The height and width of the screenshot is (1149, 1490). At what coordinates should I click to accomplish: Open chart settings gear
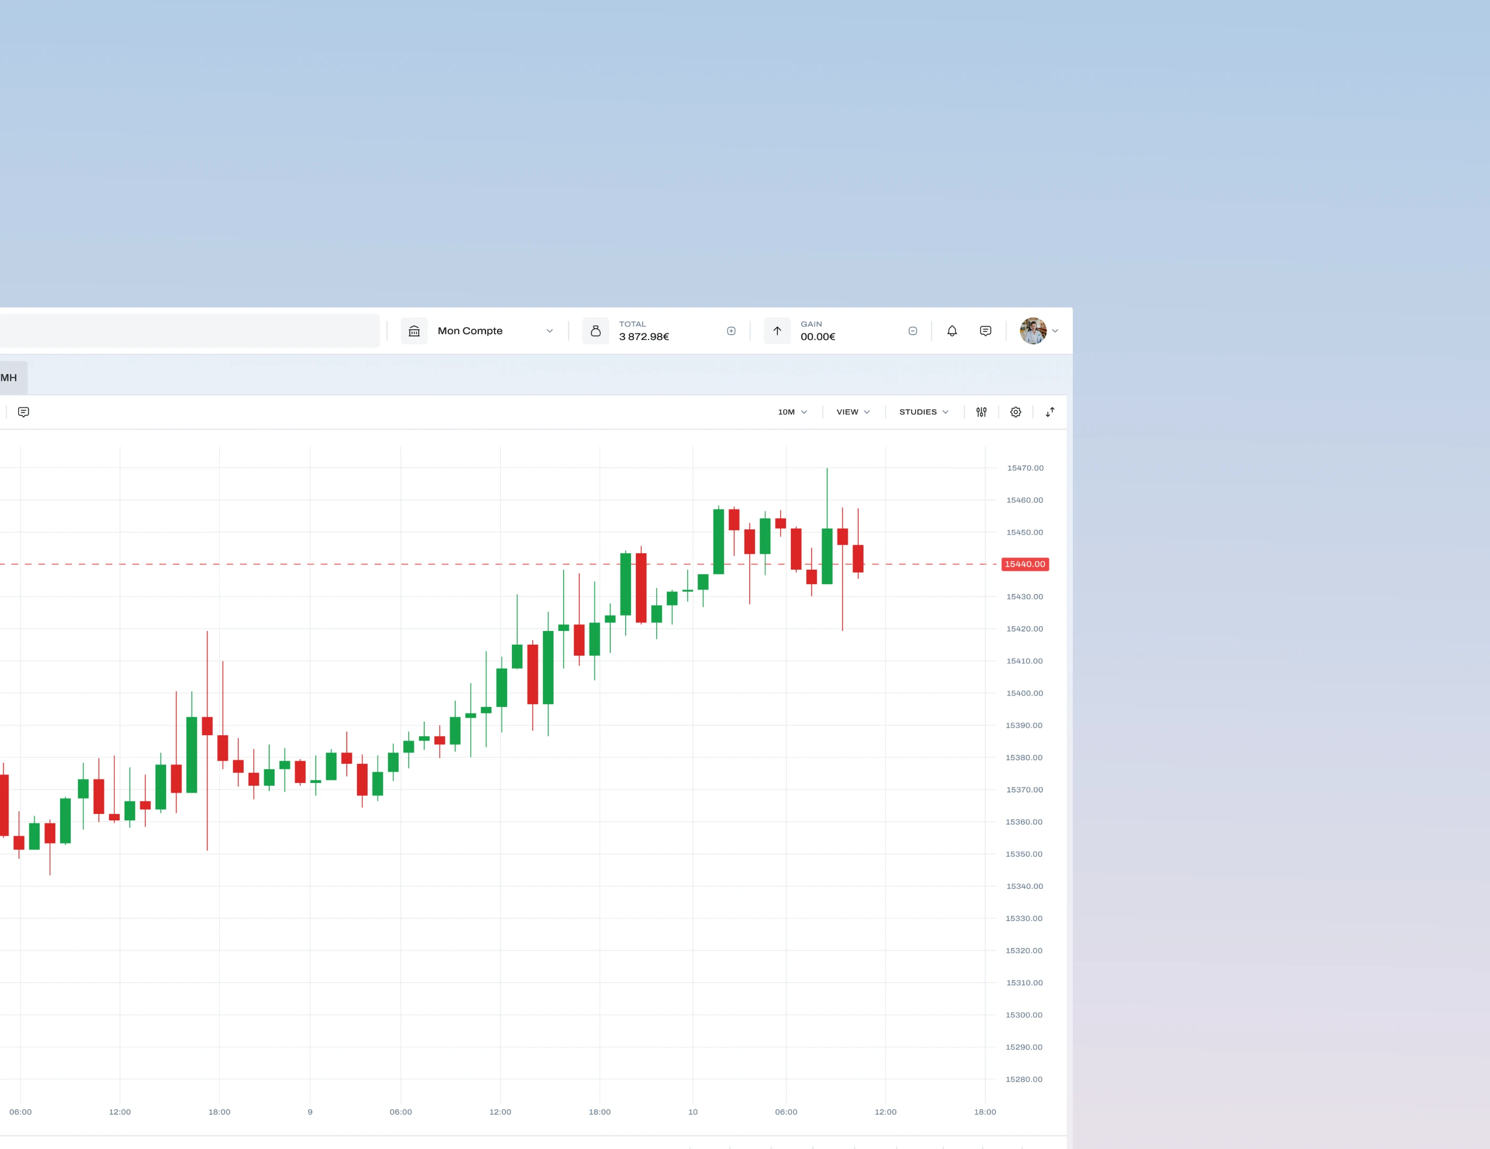[x=1015, y=412]
